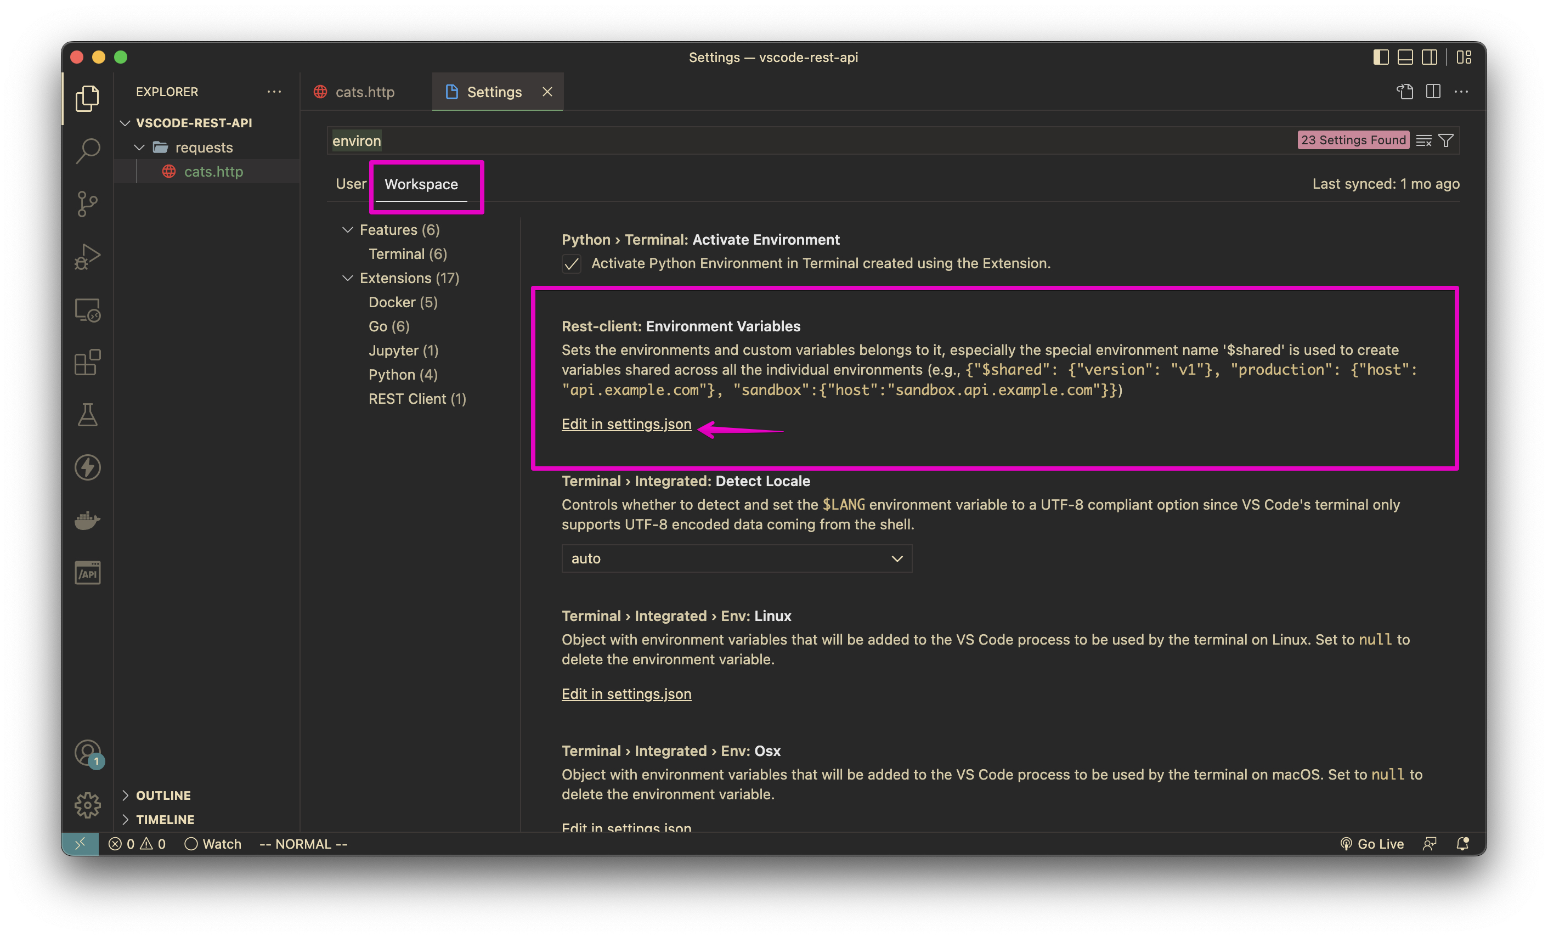Click the feedback person icon in status bar
The height and width of the screenshot is (937, 1548).
[x=1430, y=844]
